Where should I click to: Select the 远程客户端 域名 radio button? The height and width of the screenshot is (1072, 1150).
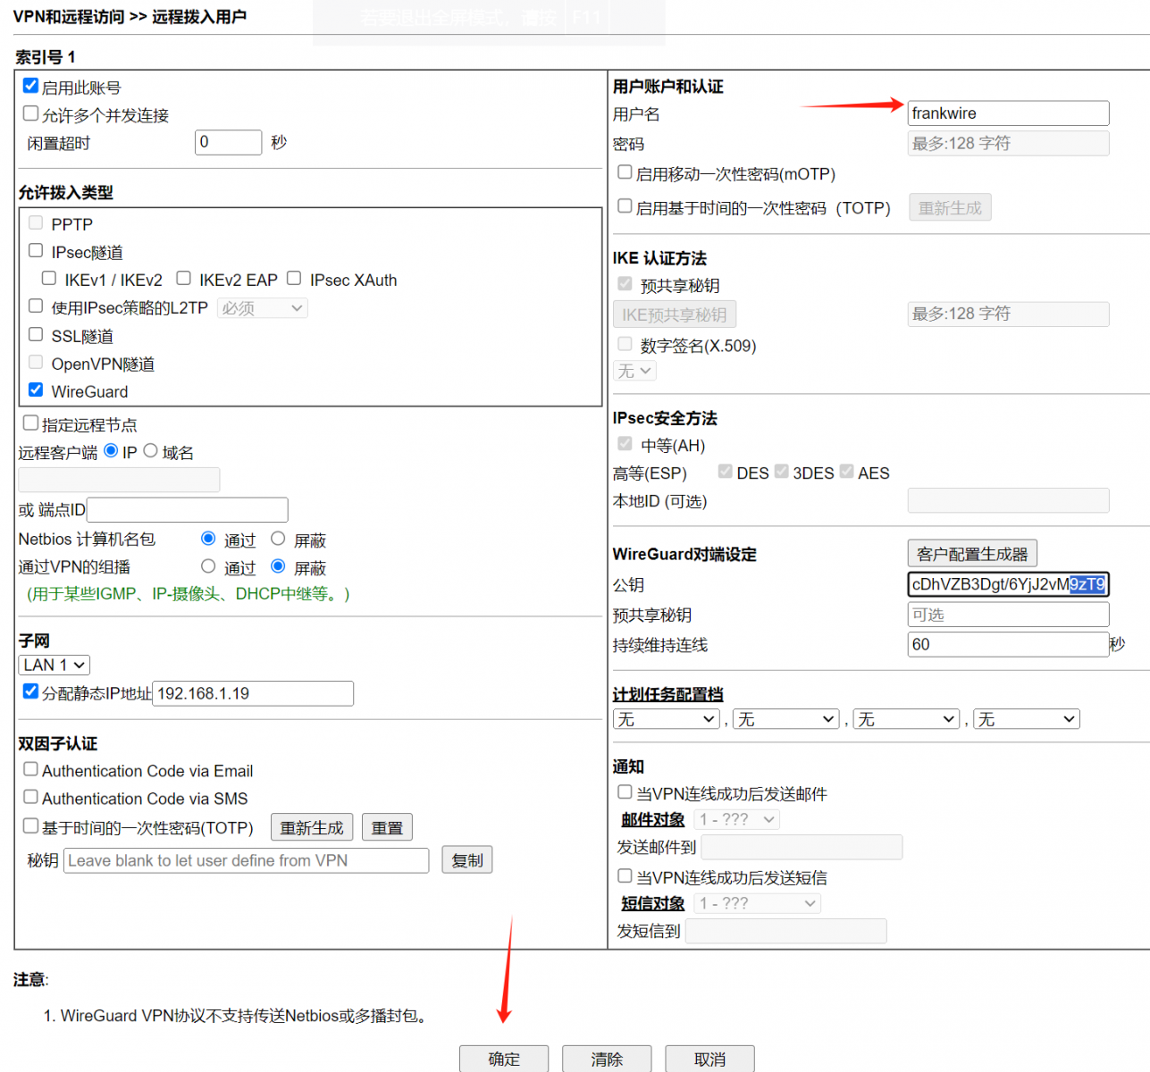point(151,451)
